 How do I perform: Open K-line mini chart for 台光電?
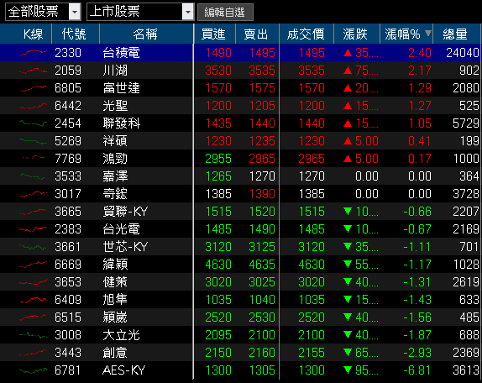[34, 229]
